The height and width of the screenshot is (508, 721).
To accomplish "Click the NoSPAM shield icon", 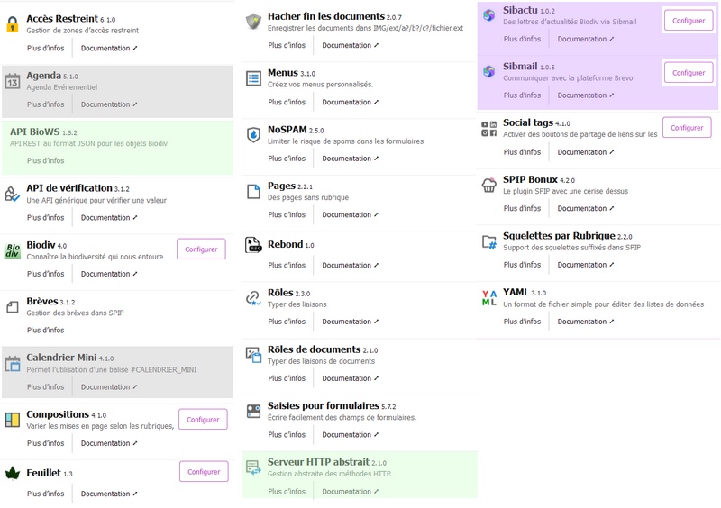I will [253, 135].
